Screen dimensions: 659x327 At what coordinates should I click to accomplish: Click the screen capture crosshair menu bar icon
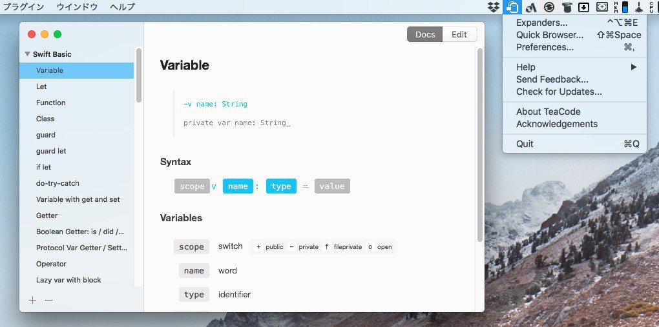click(602, 6)
